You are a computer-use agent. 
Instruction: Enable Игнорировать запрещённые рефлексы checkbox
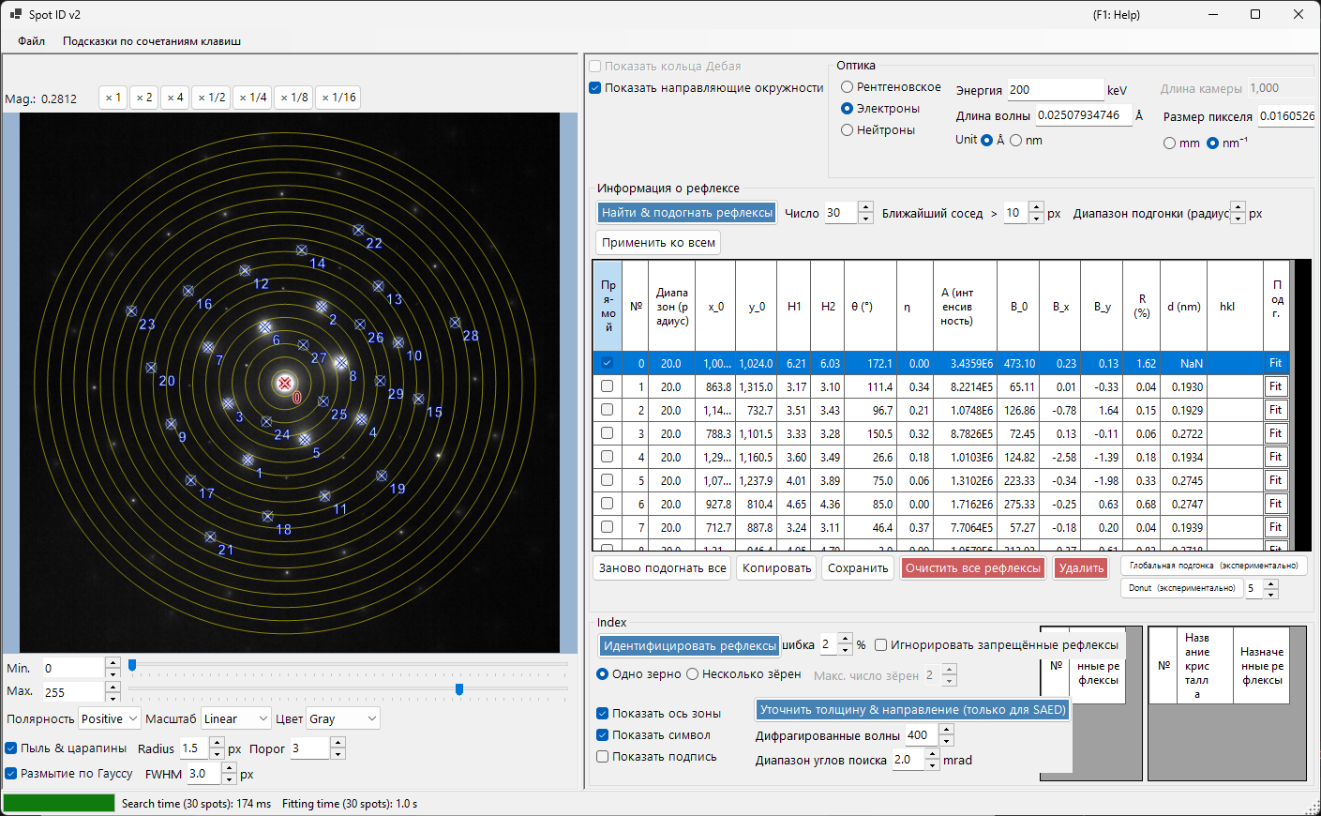(880, 645)
